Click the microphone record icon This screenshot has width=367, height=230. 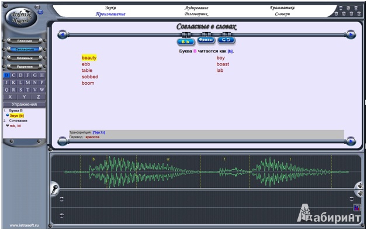tap(54, 189)
